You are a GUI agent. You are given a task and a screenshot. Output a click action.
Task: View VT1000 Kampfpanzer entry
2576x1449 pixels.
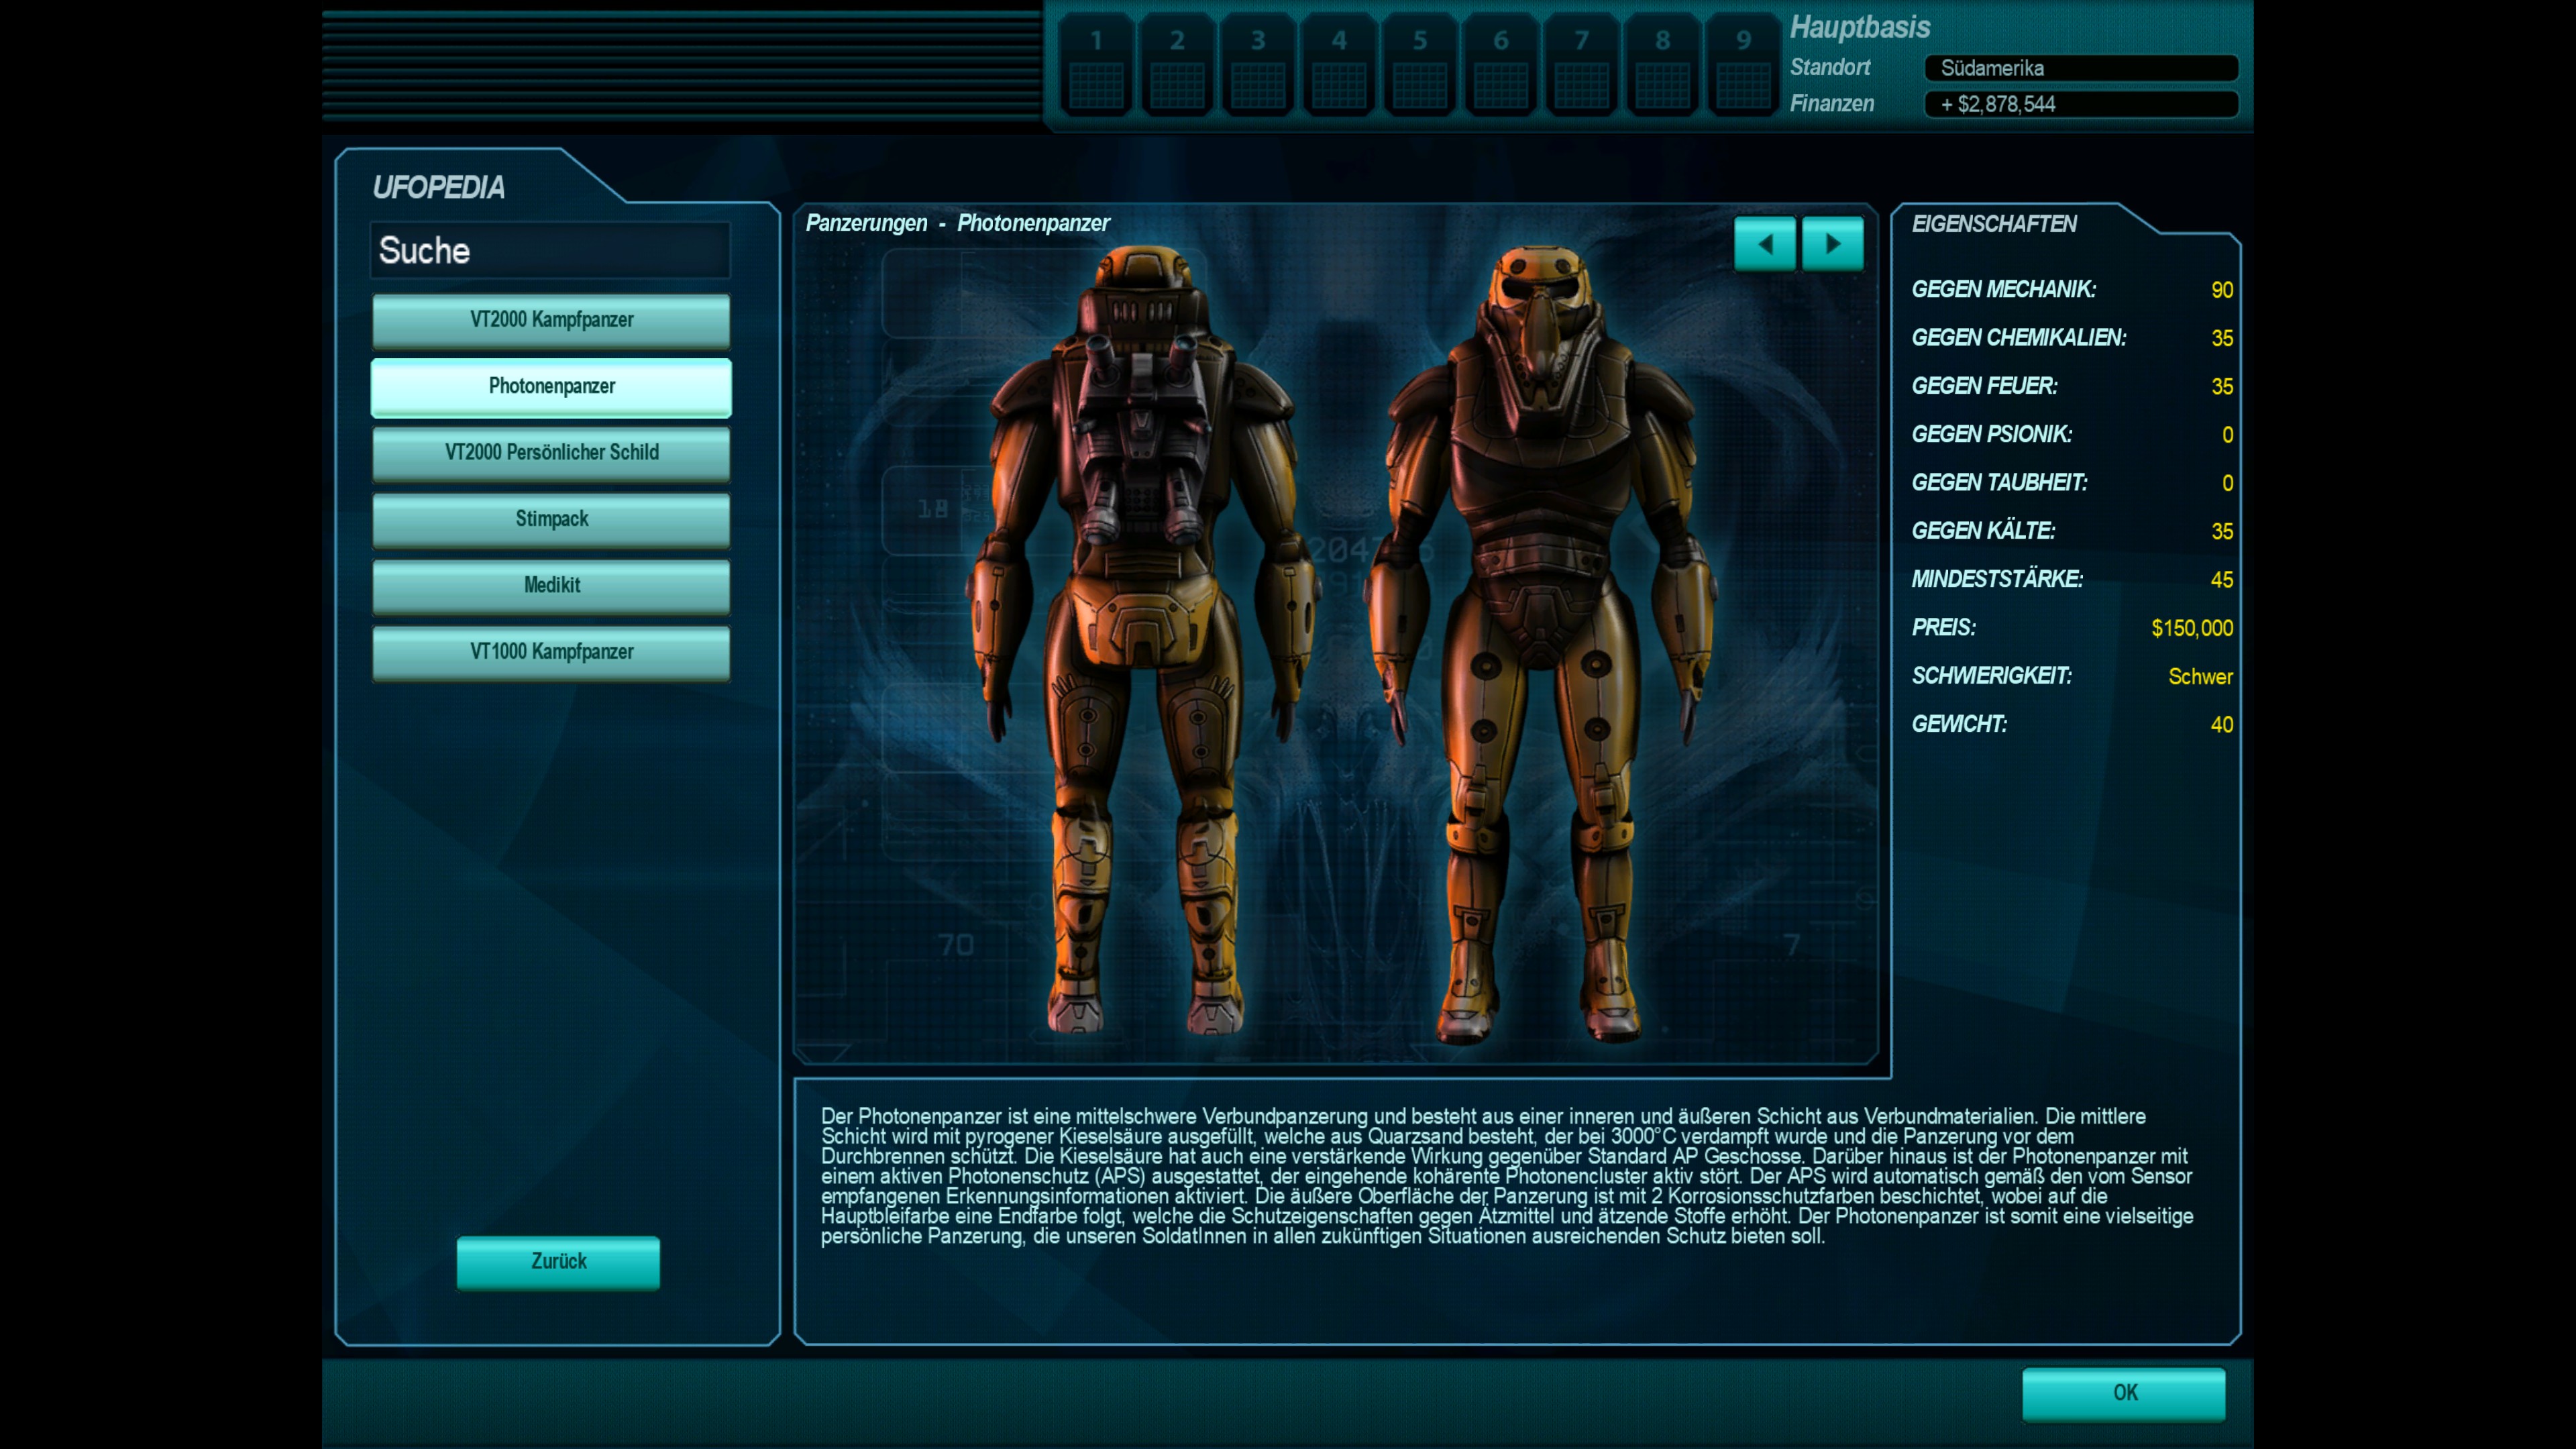click(x=551, y=652)
